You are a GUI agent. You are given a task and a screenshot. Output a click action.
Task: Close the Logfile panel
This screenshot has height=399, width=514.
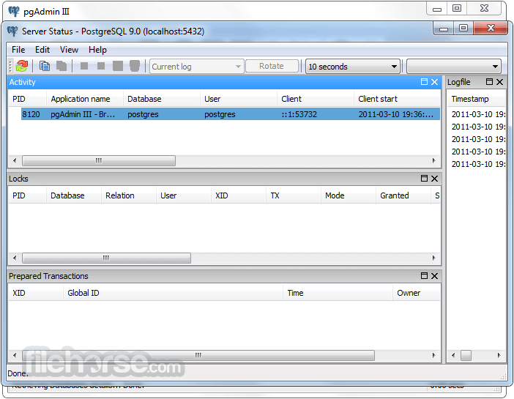coord(499,82)
